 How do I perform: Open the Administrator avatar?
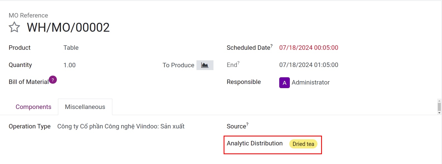[x=284, y=82]
